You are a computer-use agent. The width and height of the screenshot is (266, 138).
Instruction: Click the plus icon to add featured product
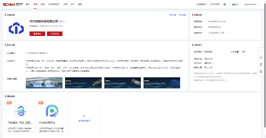coord(84,116)
